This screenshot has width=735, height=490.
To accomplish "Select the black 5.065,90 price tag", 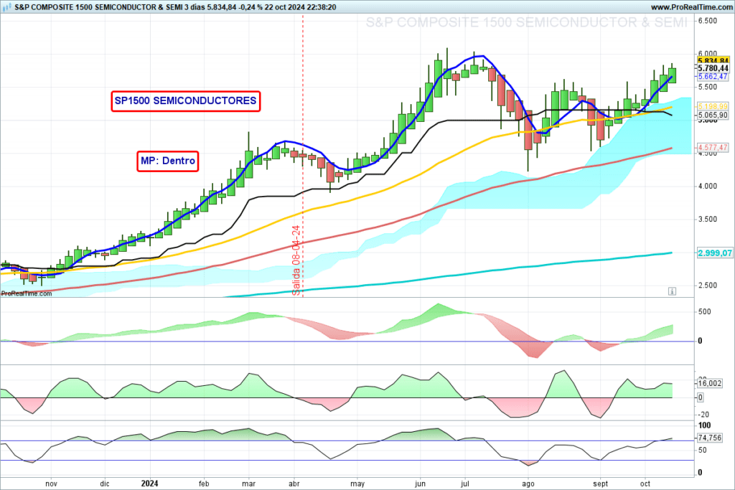I will pyautogui.click(x=713, y=115).
